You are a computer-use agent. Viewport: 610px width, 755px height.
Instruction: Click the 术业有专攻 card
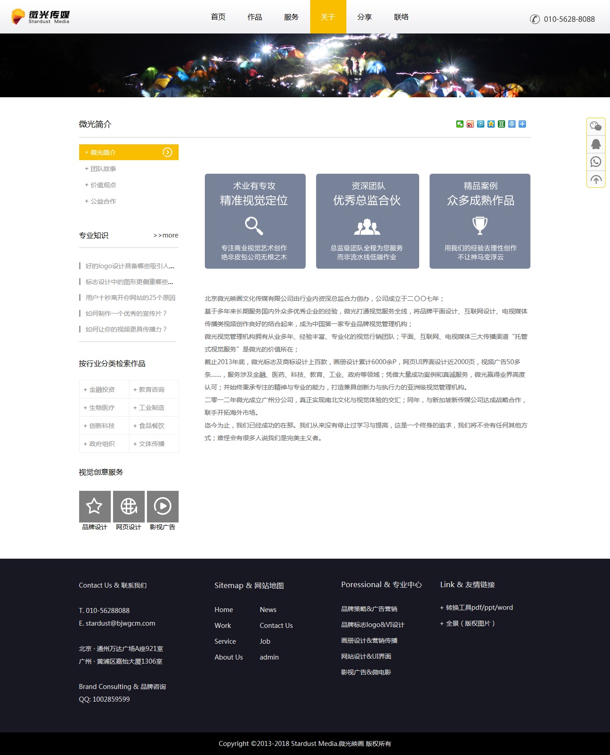(x=255, y=221)
